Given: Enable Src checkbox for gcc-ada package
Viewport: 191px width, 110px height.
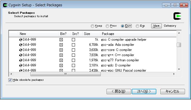Looking at the screenshot, I should (74, 45).
